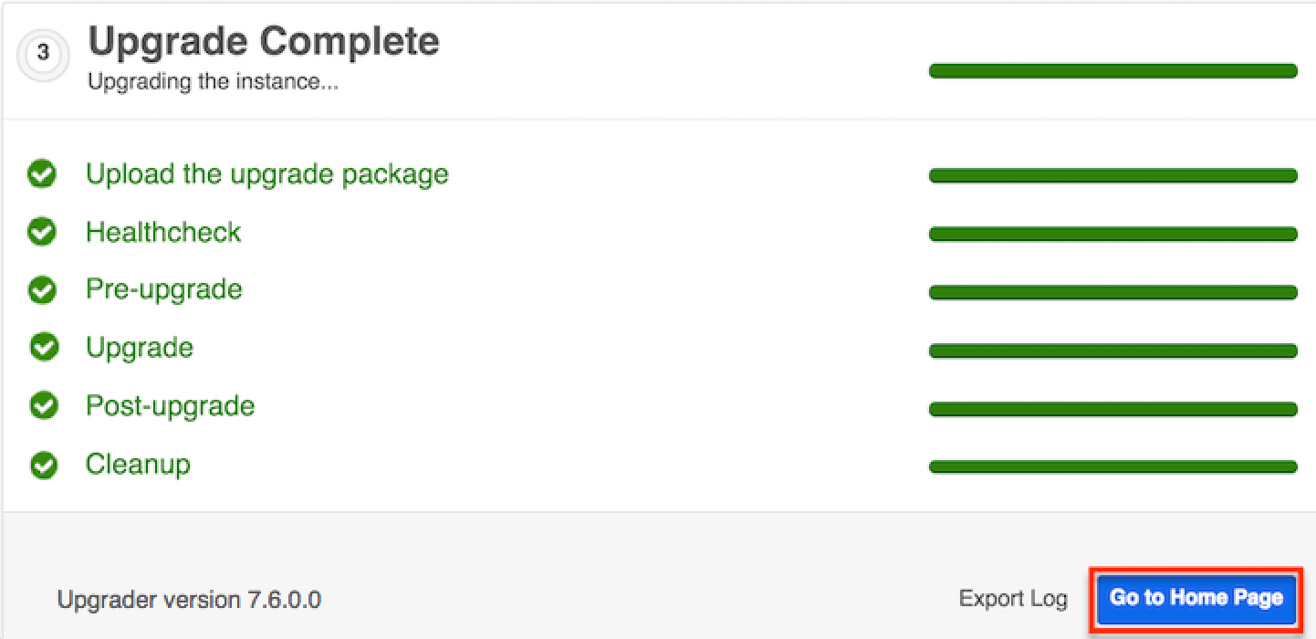Click the checkmark icon next to Pre-upgrade

[42, 289]
